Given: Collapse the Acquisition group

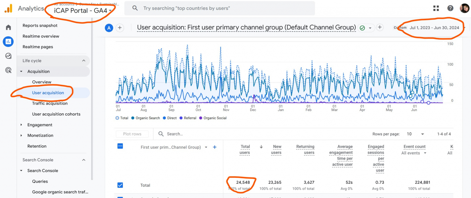Looking at the screenshot, I should [21, 71].
